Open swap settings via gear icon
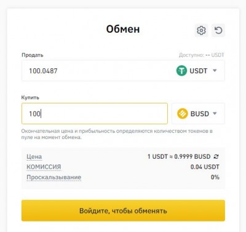The width and height of the screenshot is (246, 232). 201,30
